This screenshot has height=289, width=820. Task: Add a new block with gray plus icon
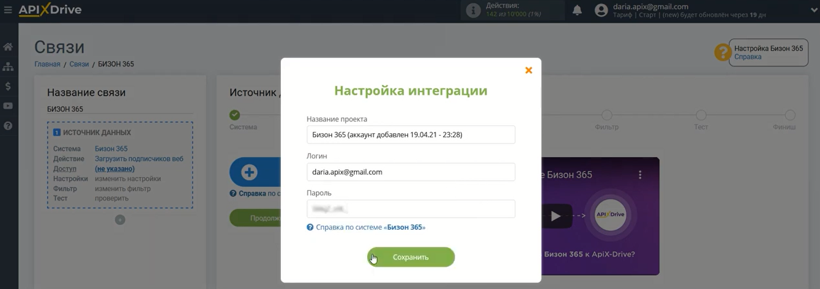[120, 219]
